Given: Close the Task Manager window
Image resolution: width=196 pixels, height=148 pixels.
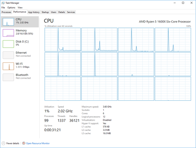Looking at the screenshot, I should 192,3.
